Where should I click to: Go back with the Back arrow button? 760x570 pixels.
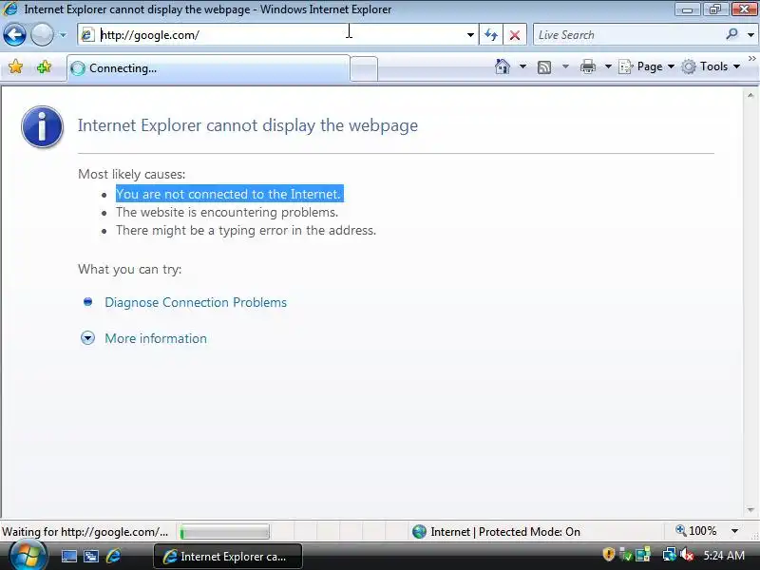(14, 35)
